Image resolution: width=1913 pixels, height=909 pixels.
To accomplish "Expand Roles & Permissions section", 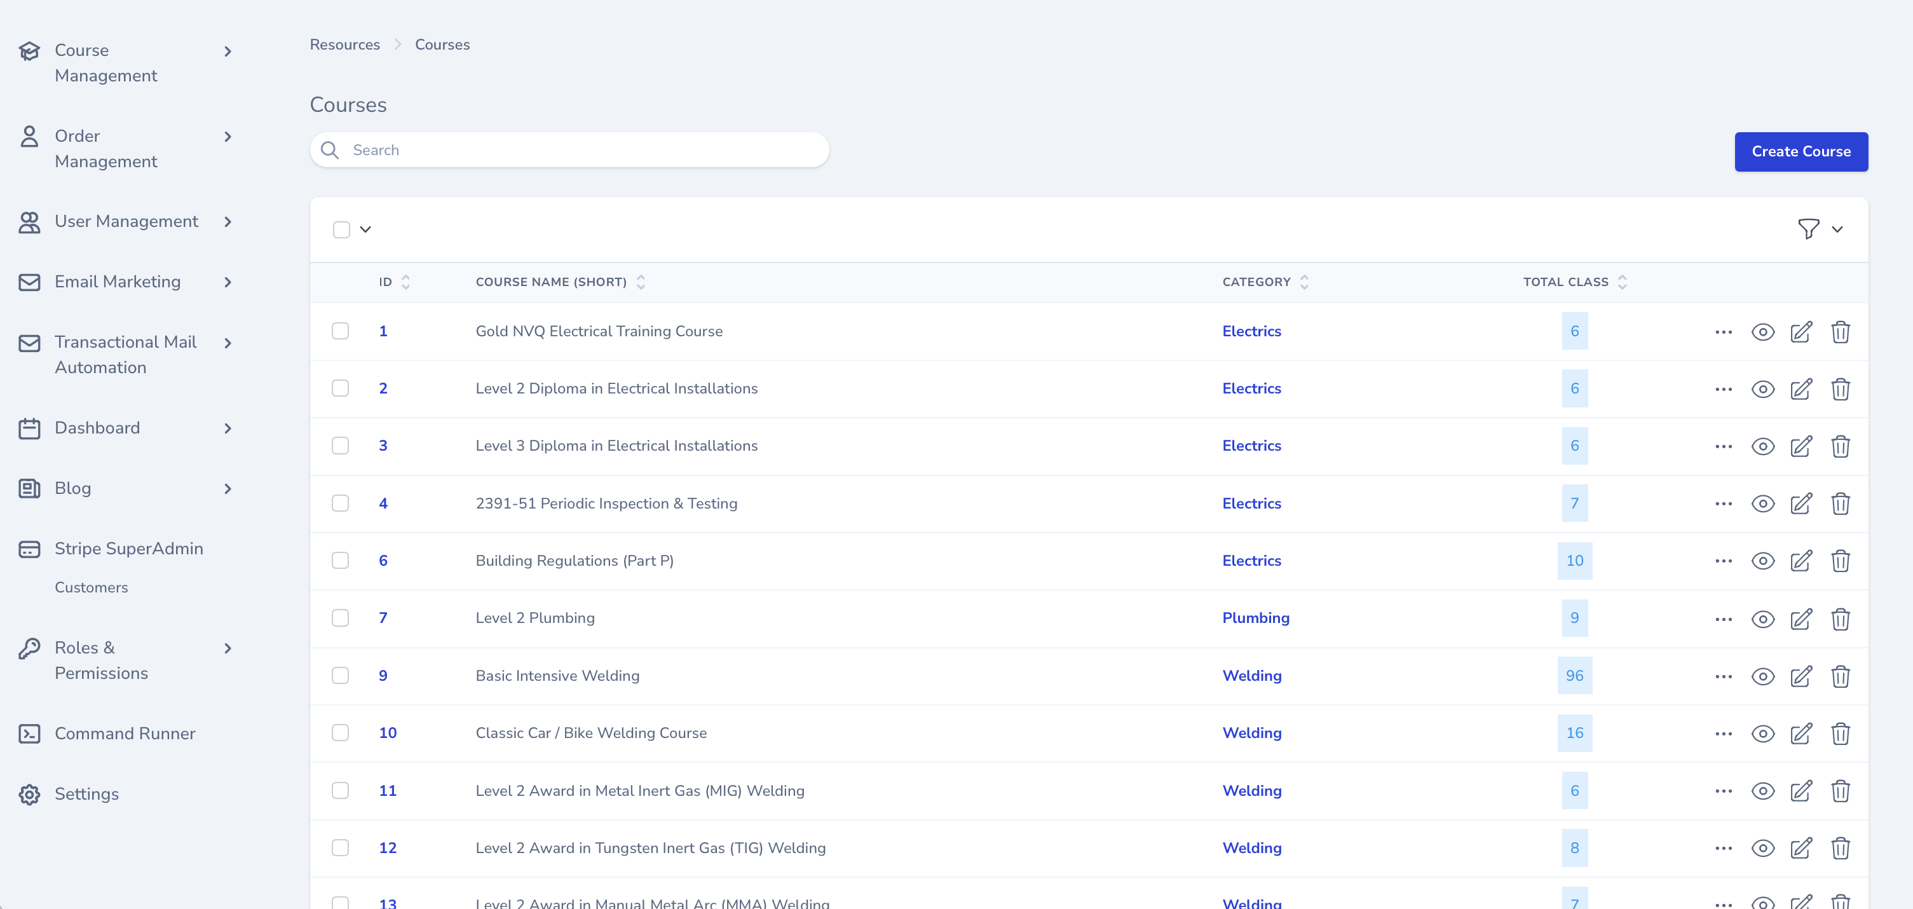I will tap(228, 648).
